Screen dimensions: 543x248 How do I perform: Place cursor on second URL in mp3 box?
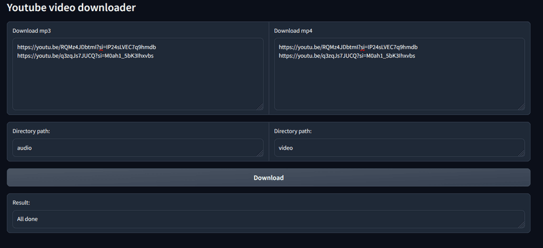[x=85, y=56]
